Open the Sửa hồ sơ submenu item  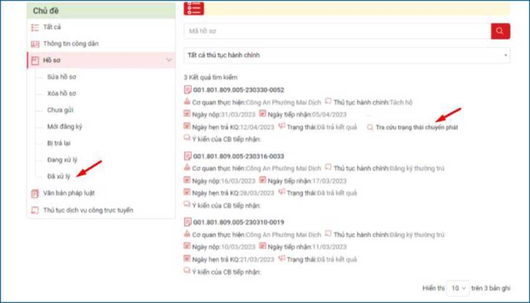(61, 77)
